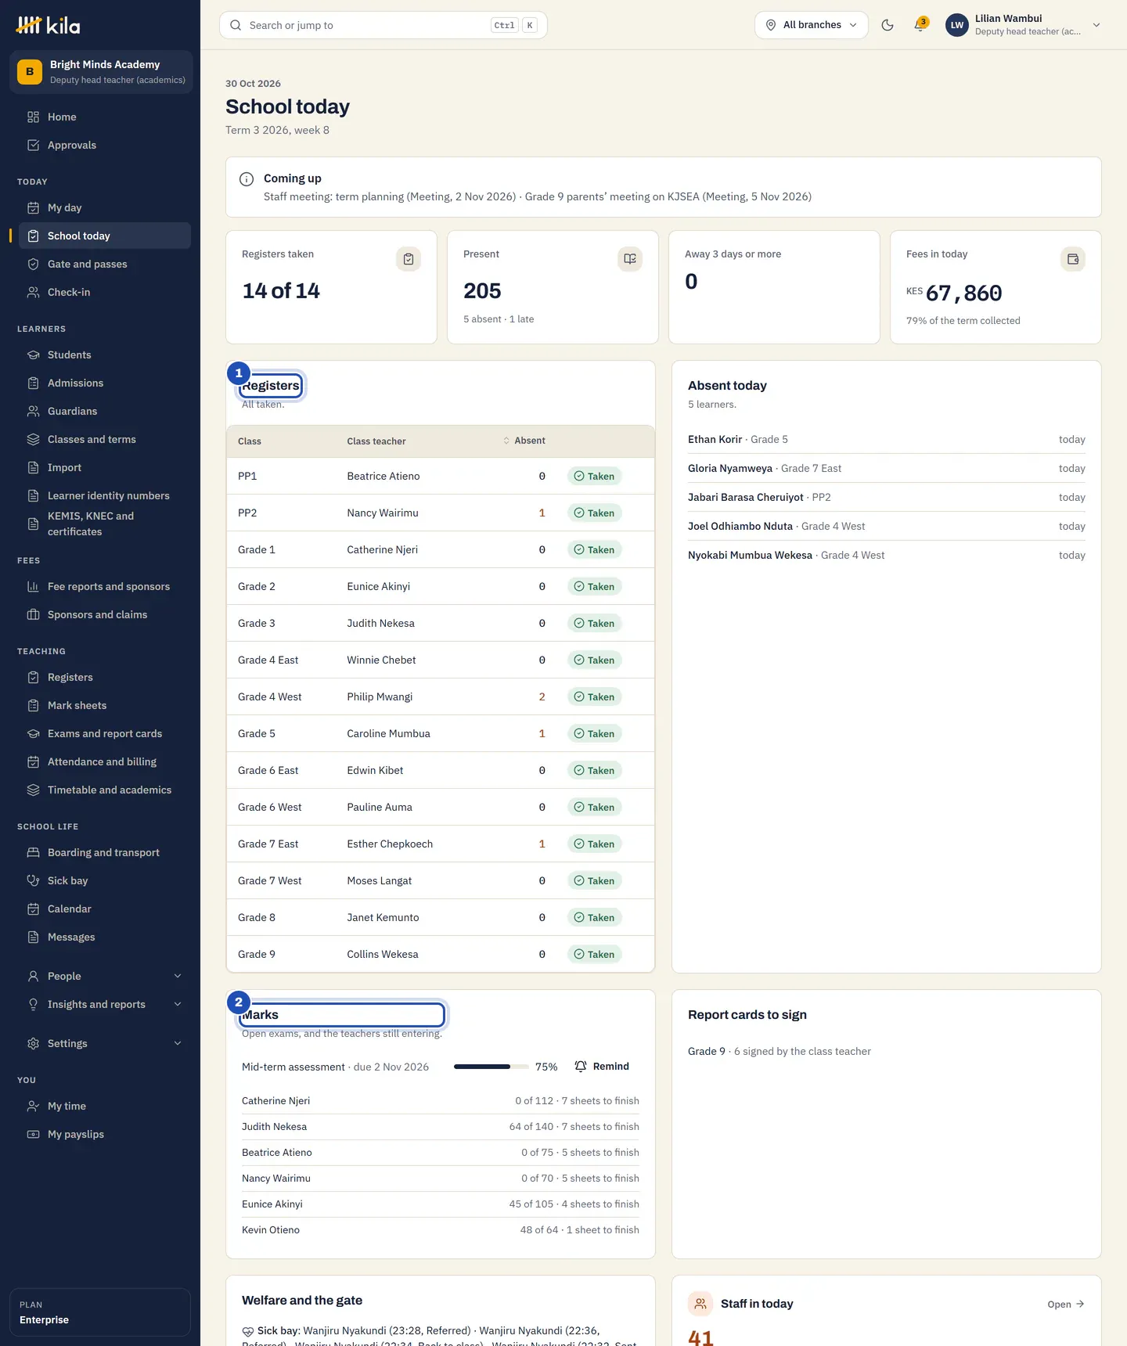Open the All branches dropdown
This screenshot has width=1127, height=1346.
click(812, 25)
